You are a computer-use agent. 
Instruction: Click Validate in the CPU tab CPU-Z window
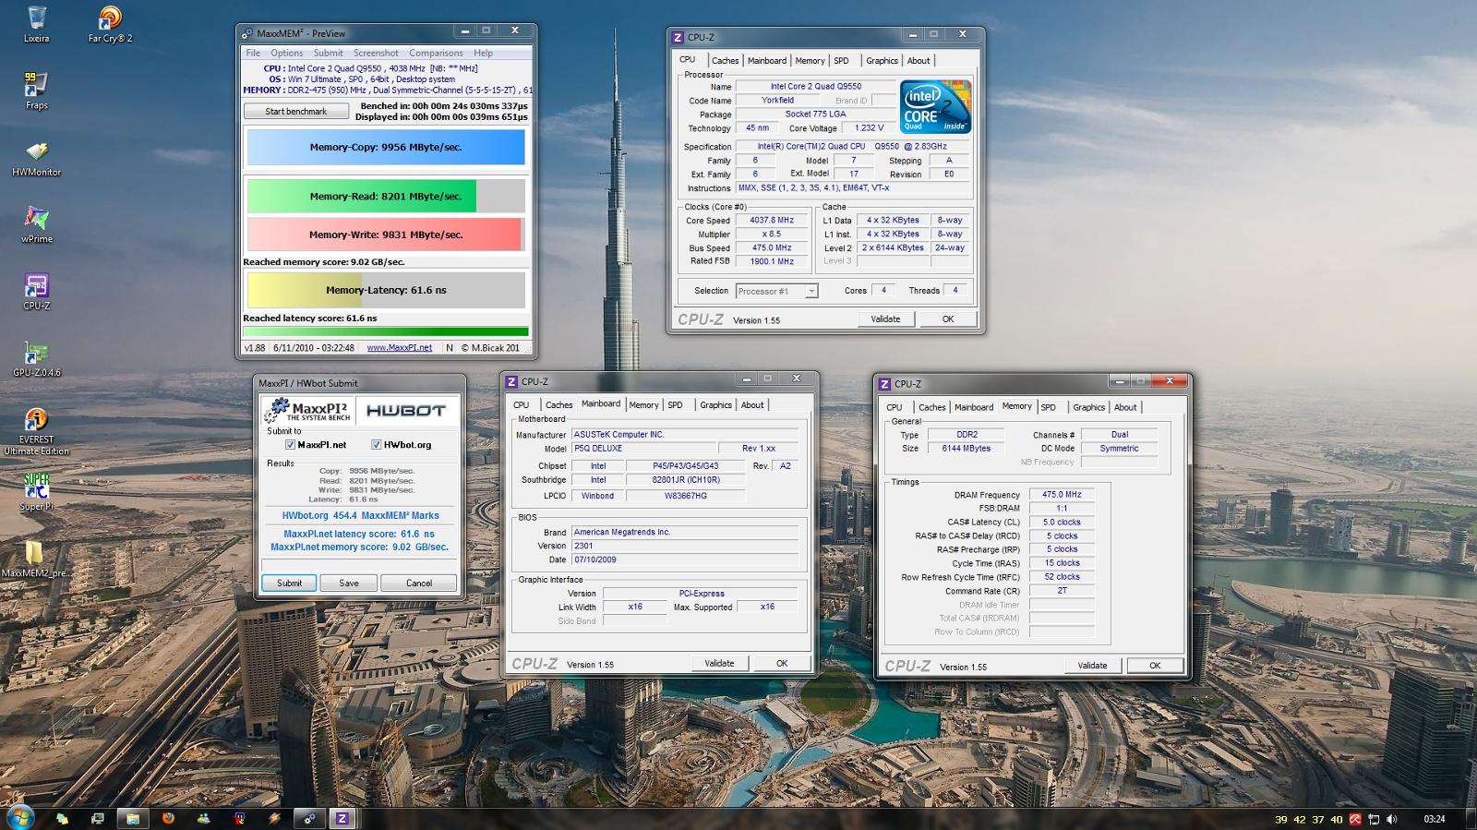tap(885, 319)
